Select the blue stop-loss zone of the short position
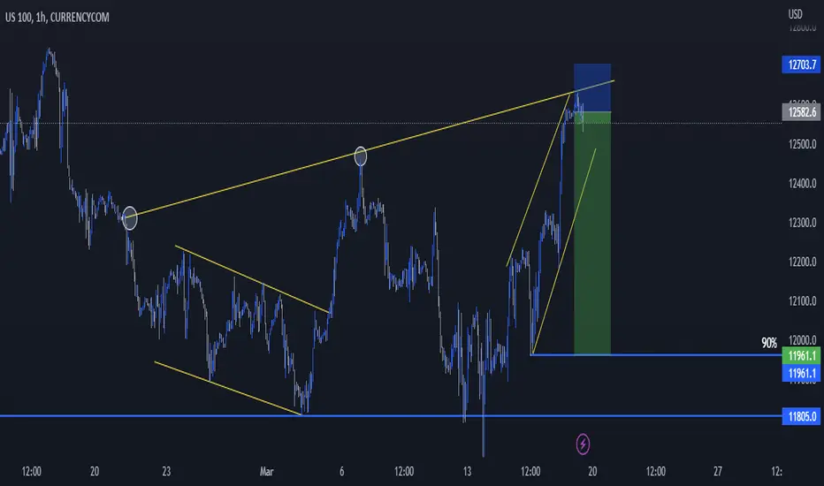Viewport: 824px width, 486px height. [x=592, y=87]
